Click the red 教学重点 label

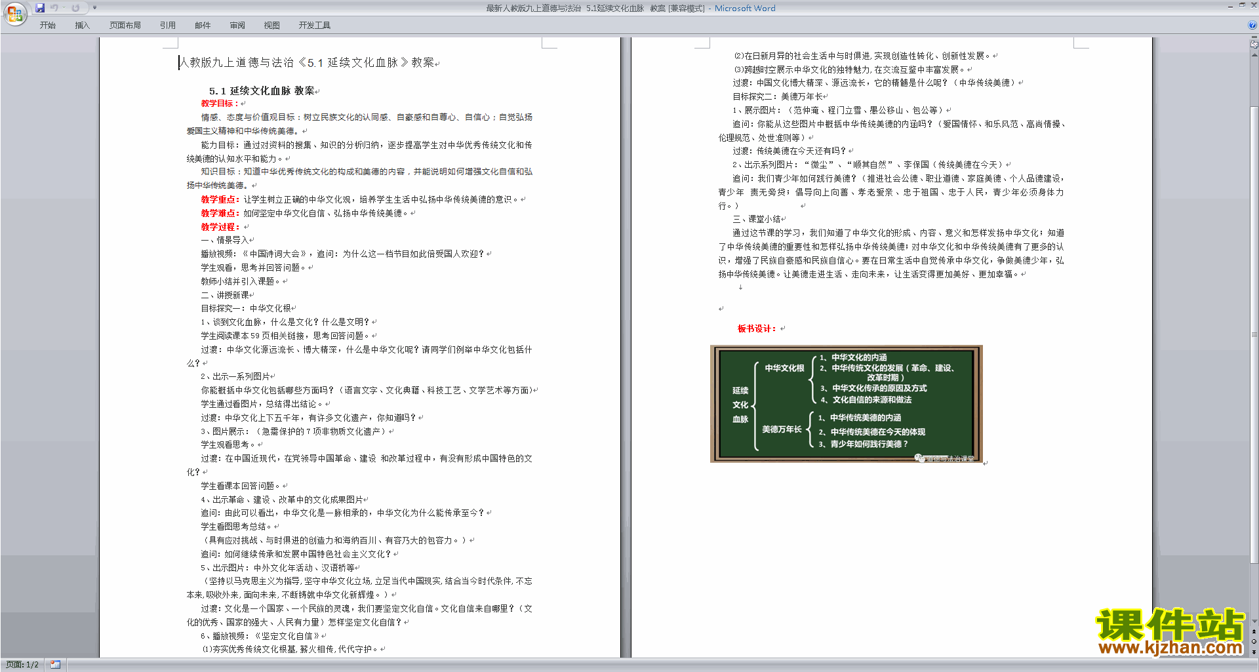220,199
